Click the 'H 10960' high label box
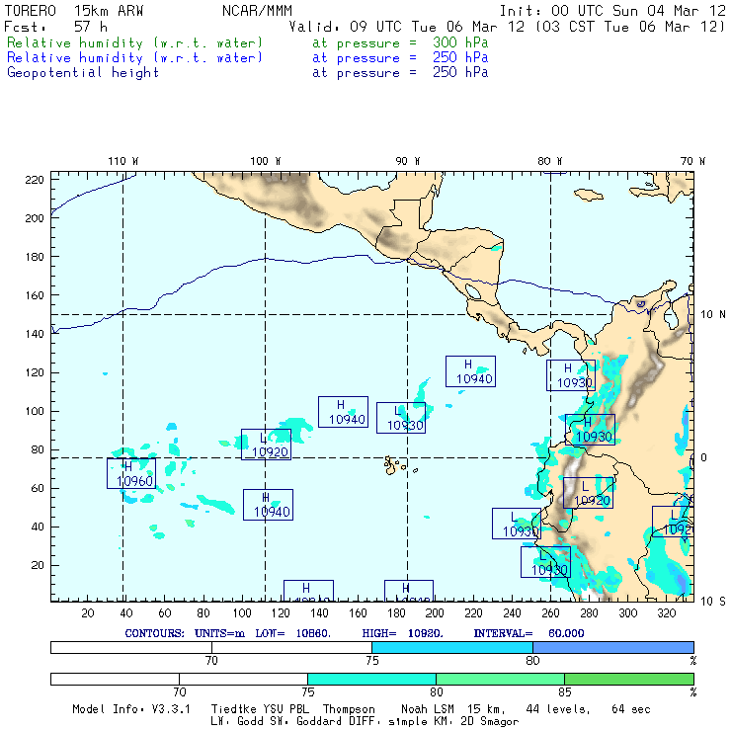Image resolution: width=731 pixels, height=731 pixels. 131,473
